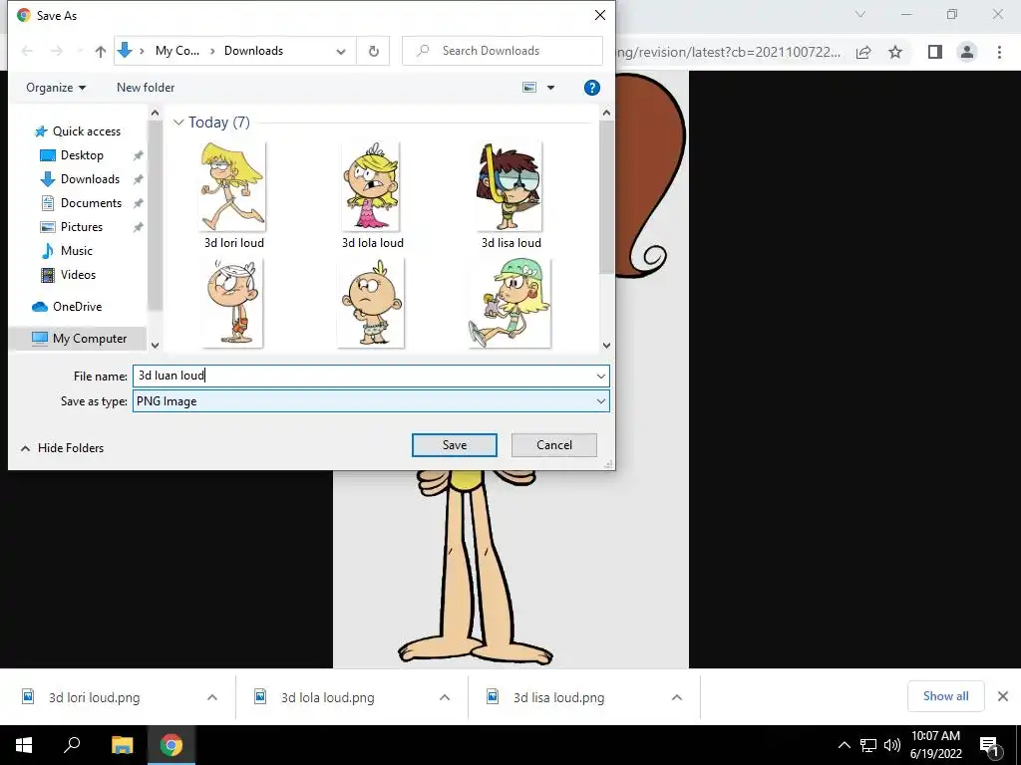Click the file list down scroll arrow

[x=606, y=346]
